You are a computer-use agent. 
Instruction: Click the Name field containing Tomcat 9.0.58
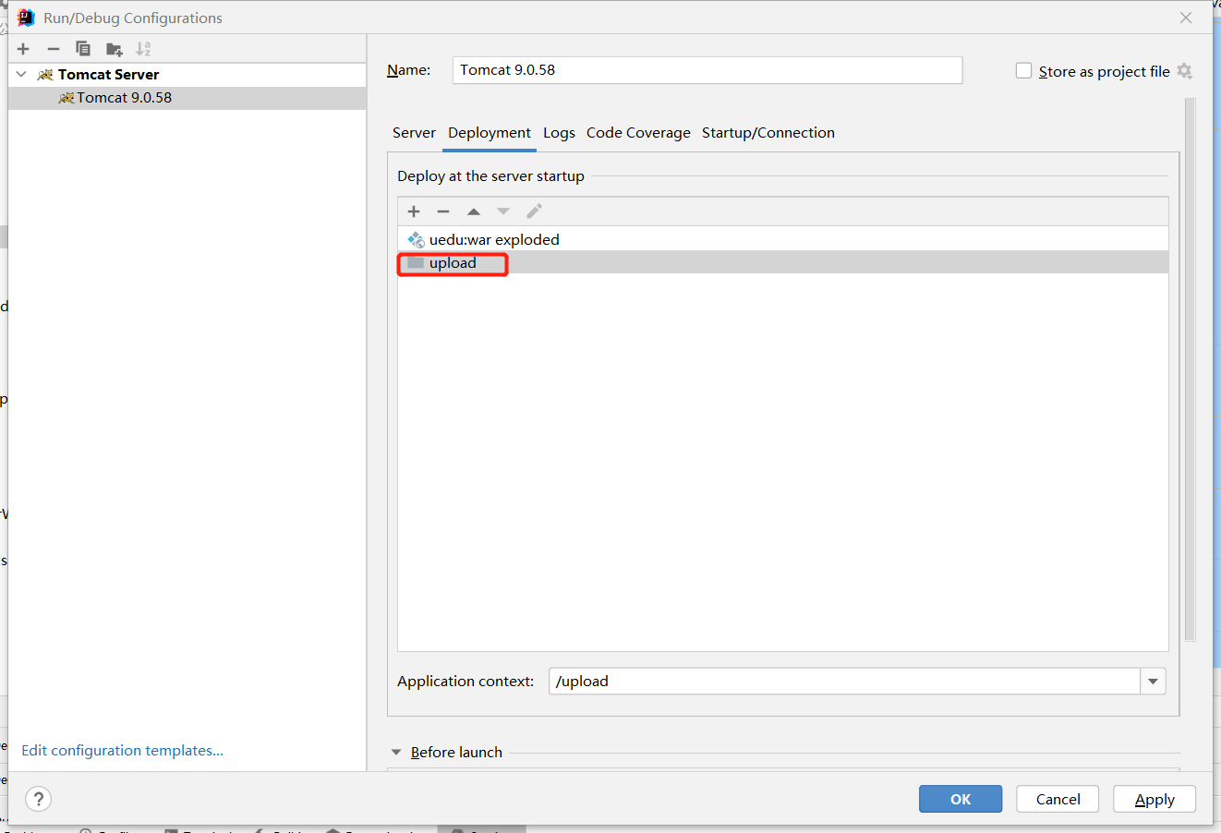point(707,70)
